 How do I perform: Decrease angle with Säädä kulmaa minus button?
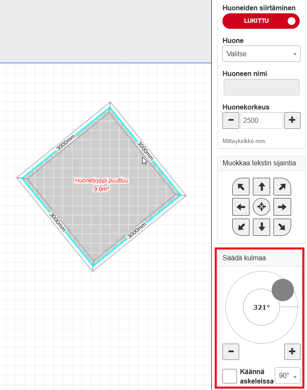tap(231, 352)
